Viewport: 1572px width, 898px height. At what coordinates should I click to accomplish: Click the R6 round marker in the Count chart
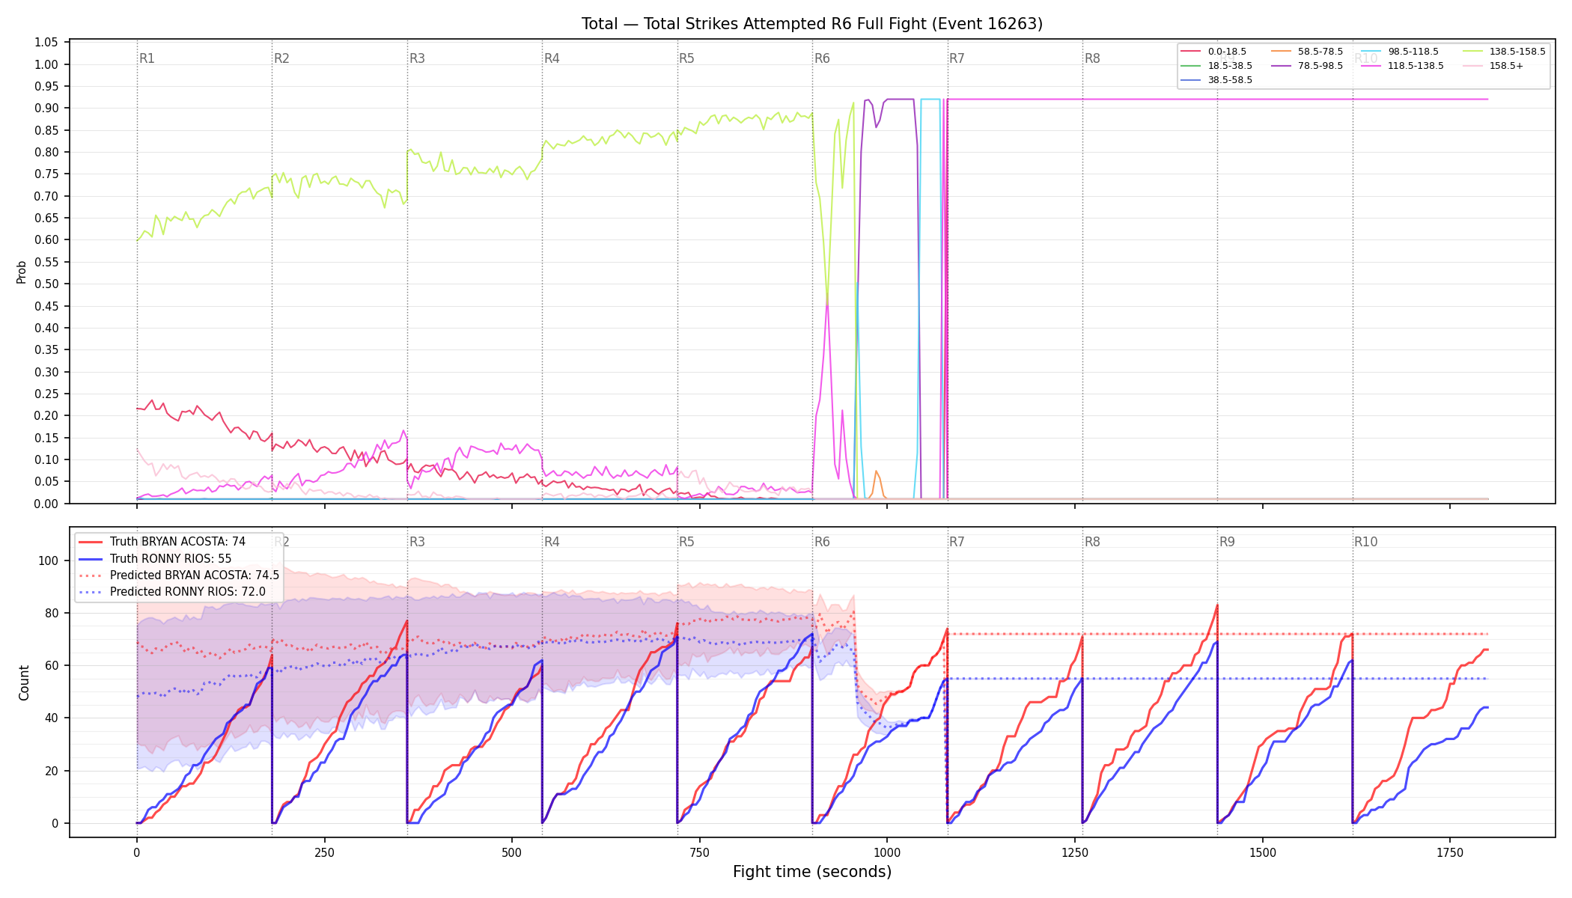822,542
